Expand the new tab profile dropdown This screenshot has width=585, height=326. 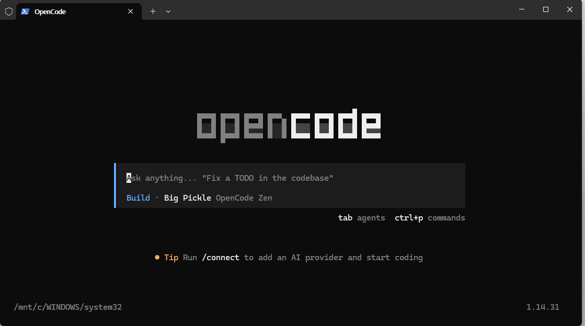click(x=168, y=11)
